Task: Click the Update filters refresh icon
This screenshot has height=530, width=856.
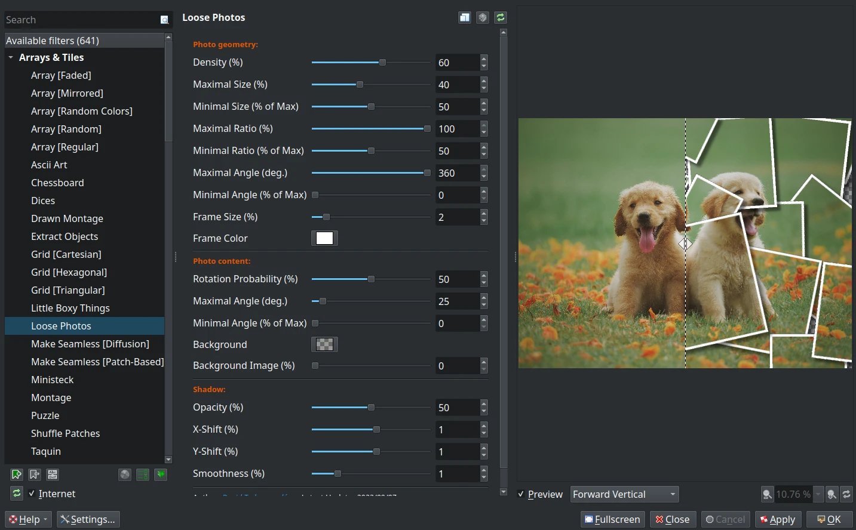Action: pyautogui.click(x=16, y=494)
